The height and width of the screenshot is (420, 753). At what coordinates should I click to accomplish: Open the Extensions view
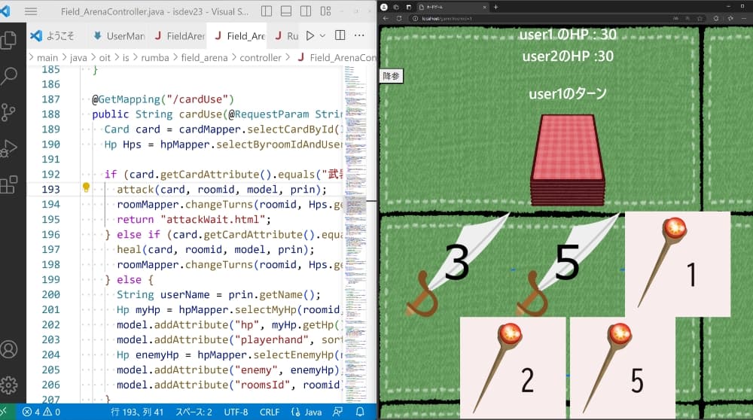(9, 184)
